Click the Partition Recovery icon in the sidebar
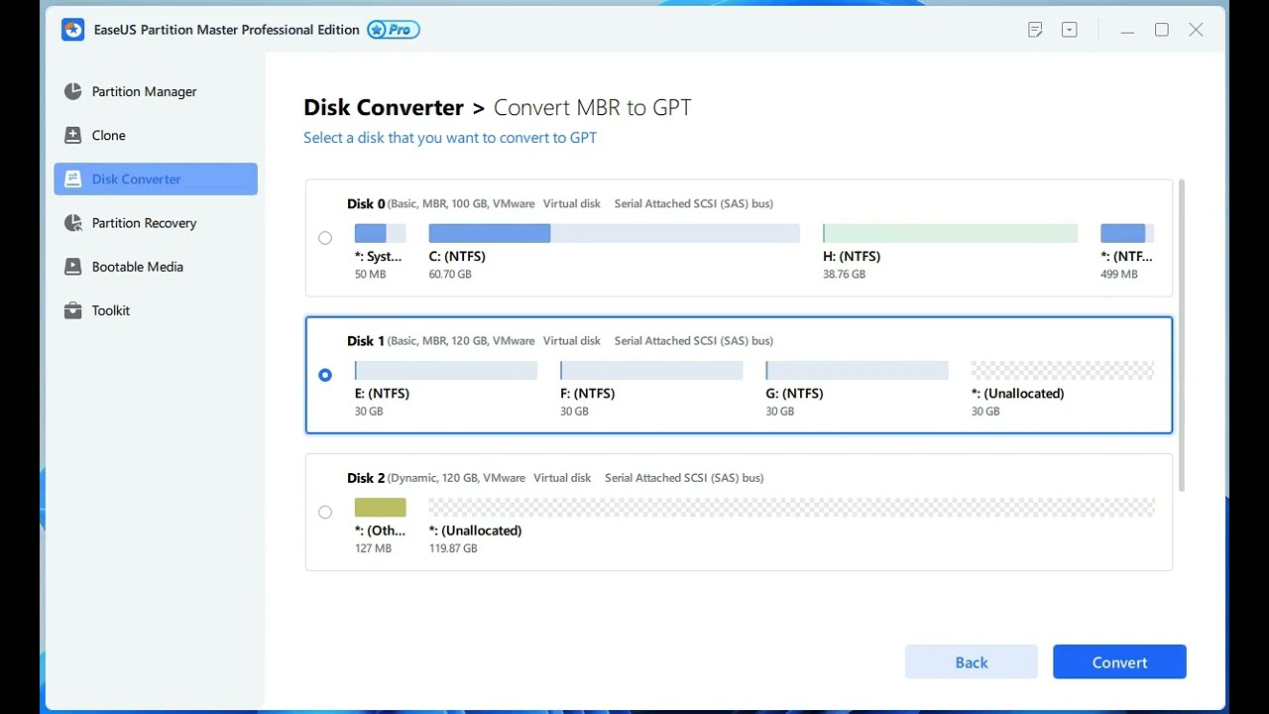 click(x=72, y=222)
